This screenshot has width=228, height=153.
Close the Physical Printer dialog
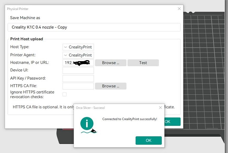[x=179, y=9]
